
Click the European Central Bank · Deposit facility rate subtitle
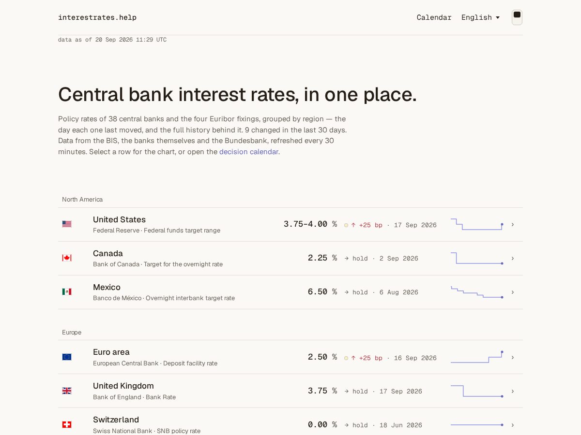point(155,363)
